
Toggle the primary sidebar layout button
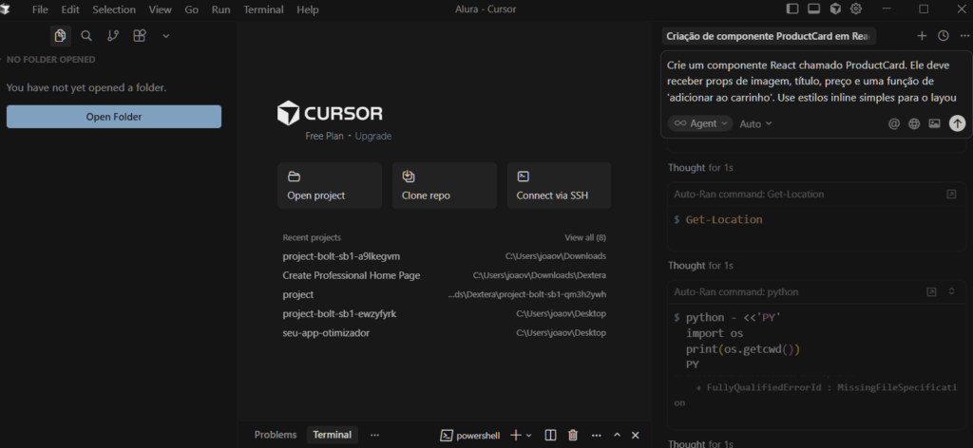(x=793, y=9)
